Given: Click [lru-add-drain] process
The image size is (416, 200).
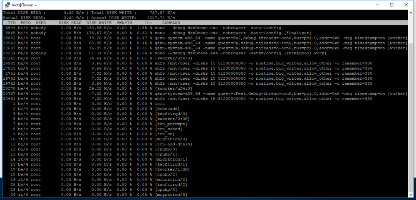Looking at the screenshot, I should pyautogui.click(x=174, y=144).
